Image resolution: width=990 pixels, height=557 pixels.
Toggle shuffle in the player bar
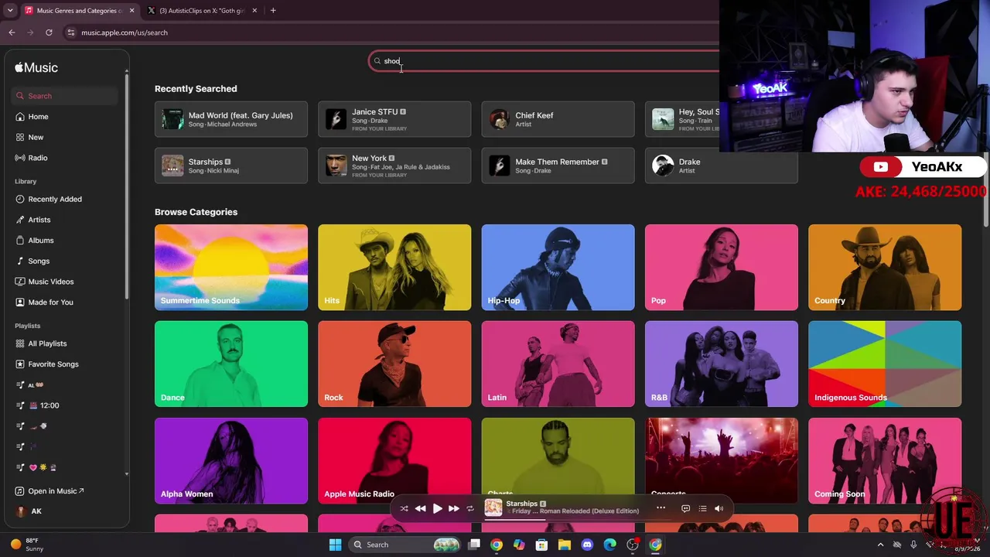[x=404, y=508]
